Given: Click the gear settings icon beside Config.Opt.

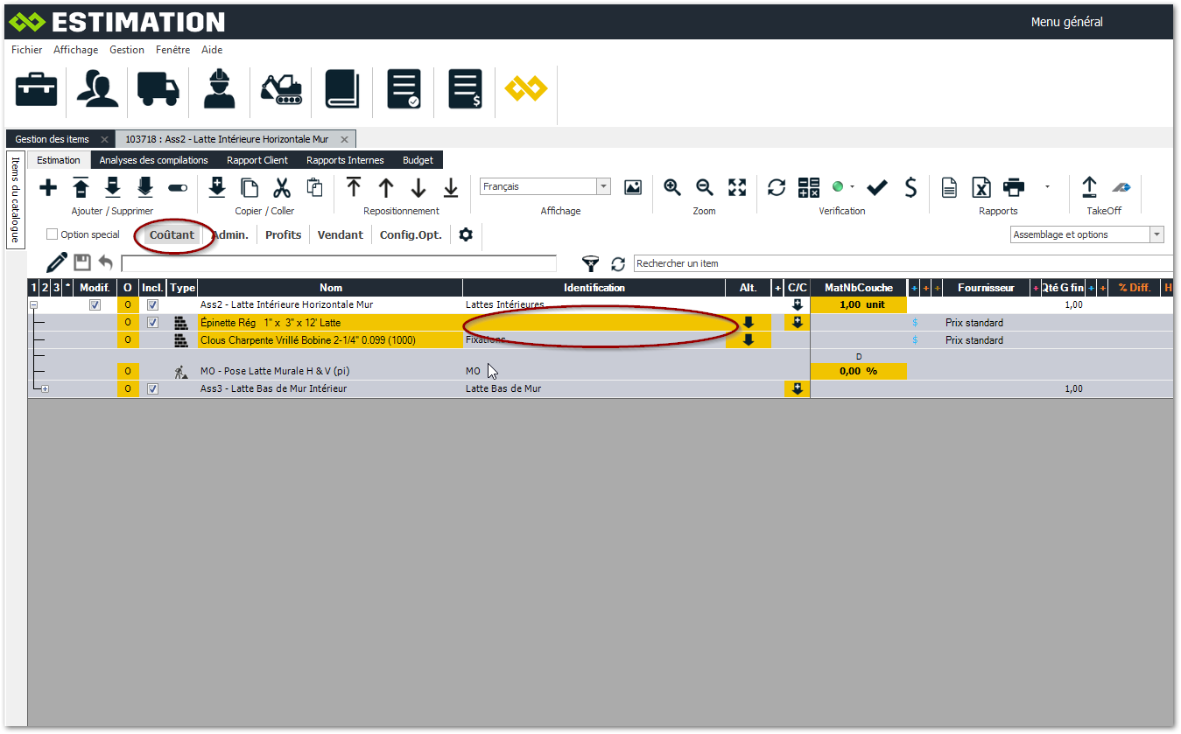Looking at the screenshot, I should 466,234.
